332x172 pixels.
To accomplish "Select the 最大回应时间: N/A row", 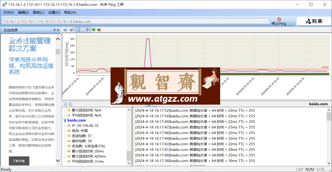I will [86, 110].
